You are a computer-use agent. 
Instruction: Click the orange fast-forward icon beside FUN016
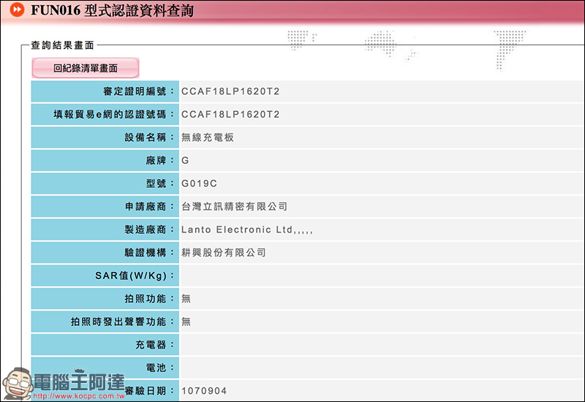pyautogui.click(x=17, y=10)
